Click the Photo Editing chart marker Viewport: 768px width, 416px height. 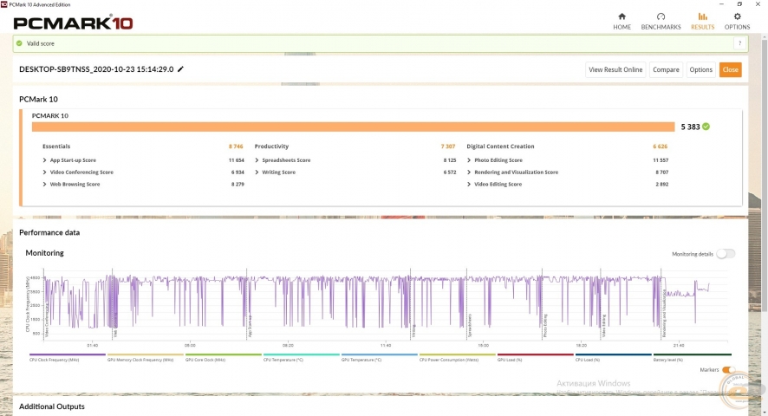tap(545, 326)
